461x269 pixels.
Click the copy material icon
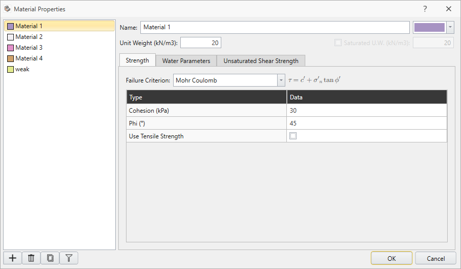[x=50, y=258]
